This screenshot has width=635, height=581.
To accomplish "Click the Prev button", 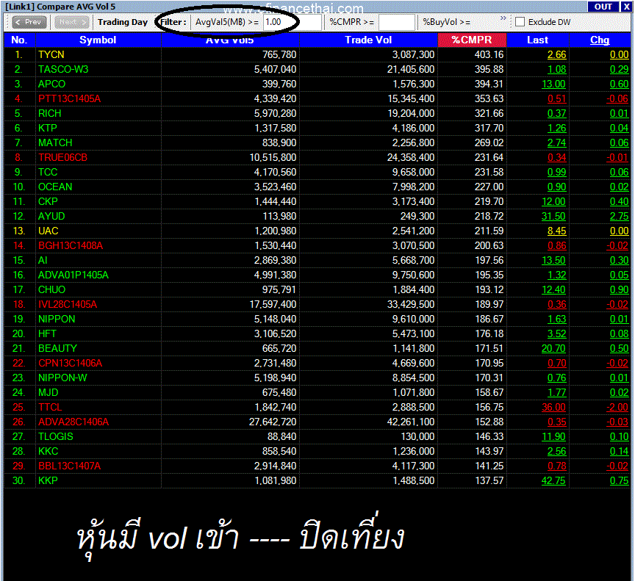I will (x=29, y=22).
